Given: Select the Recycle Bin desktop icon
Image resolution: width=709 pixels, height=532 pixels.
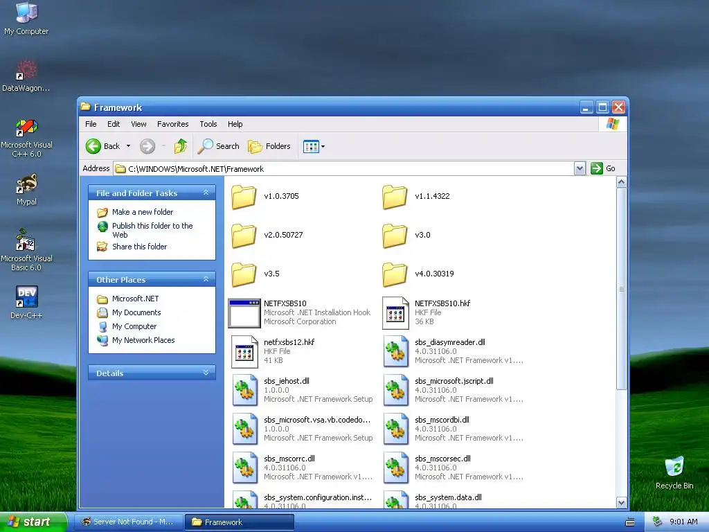Looking at the screenshot, I should click(x=674, y=472).
